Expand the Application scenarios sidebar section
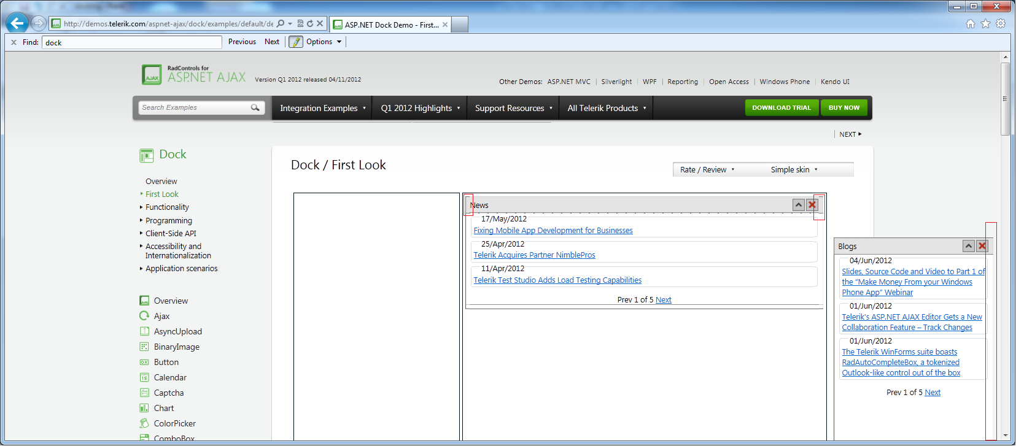 click(181, 269)
